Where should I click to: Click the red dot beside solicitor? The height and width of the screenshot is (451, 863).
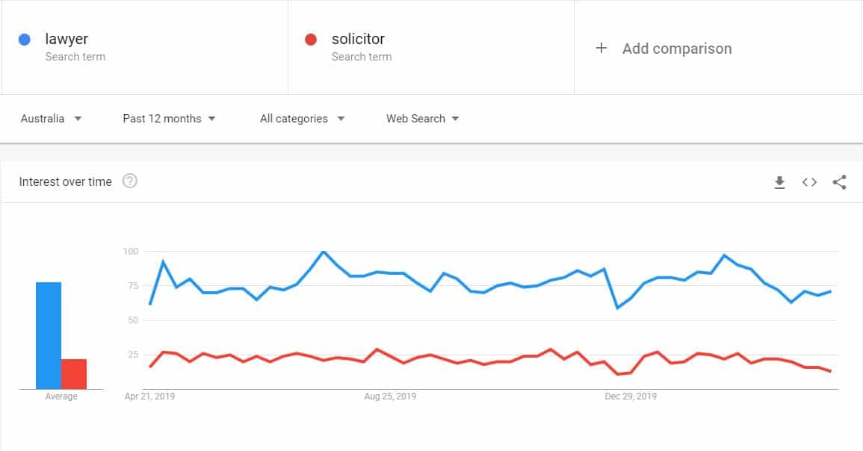pos(312,40)
